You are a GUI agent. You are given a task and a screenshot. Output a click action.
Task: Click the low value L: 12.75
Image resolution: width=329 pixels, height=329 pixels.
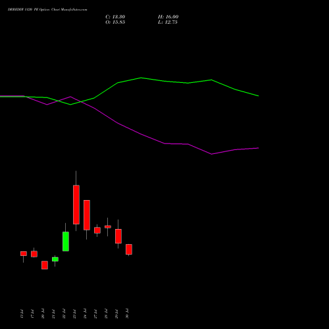point(168,22)
